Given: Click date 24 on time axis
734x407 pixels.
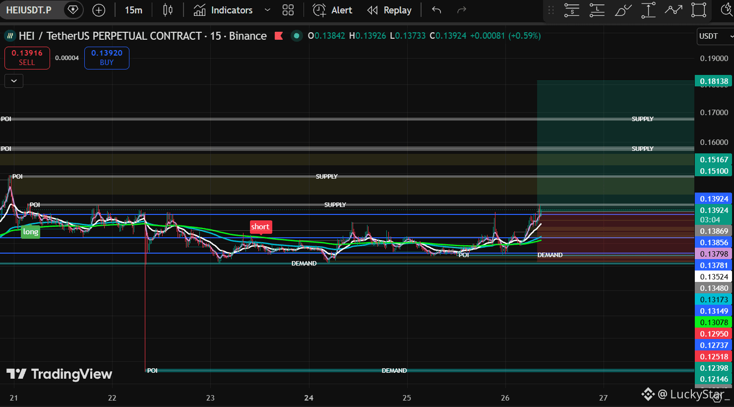Looking at the screenshot, I should pos(308,398).
